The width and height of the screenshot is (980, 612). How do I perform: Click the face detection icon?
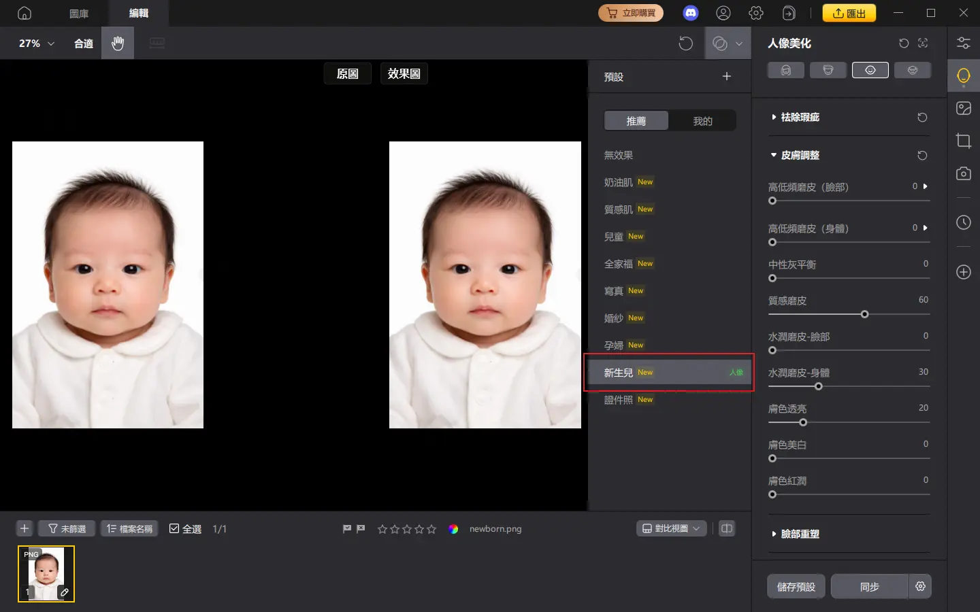point(923,43)
